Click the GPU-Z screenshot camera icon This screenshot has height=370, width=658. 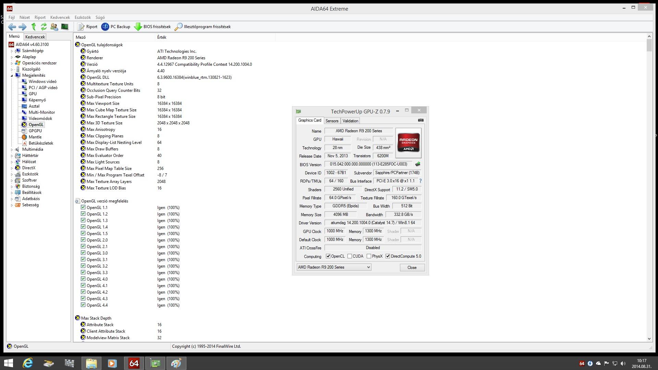(421, 120)
